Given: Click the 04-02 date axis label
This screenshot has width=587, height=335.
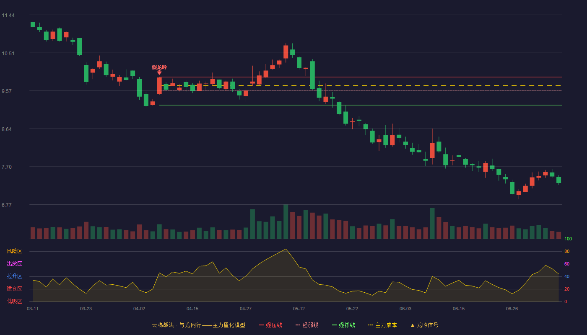Looking at the screenshot, I should click(x=139, y=309).
